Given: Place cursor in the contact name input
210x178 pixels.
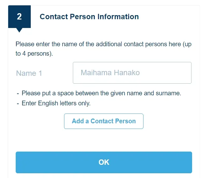Looking at the screenshot, I should click(132, 73).
